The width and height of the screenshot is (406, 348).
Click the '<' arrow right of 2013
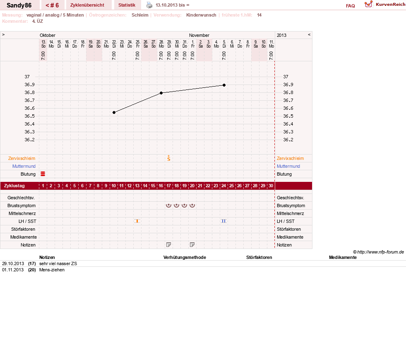(309, 34)
